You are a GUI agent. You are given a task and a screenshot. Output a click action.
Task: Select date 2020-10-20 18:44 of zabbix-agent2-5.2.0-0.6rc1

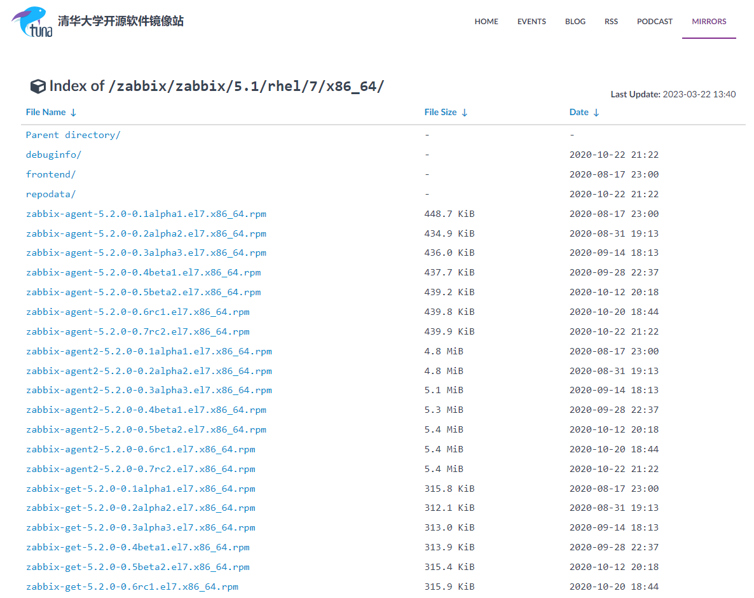coord(614,450)
